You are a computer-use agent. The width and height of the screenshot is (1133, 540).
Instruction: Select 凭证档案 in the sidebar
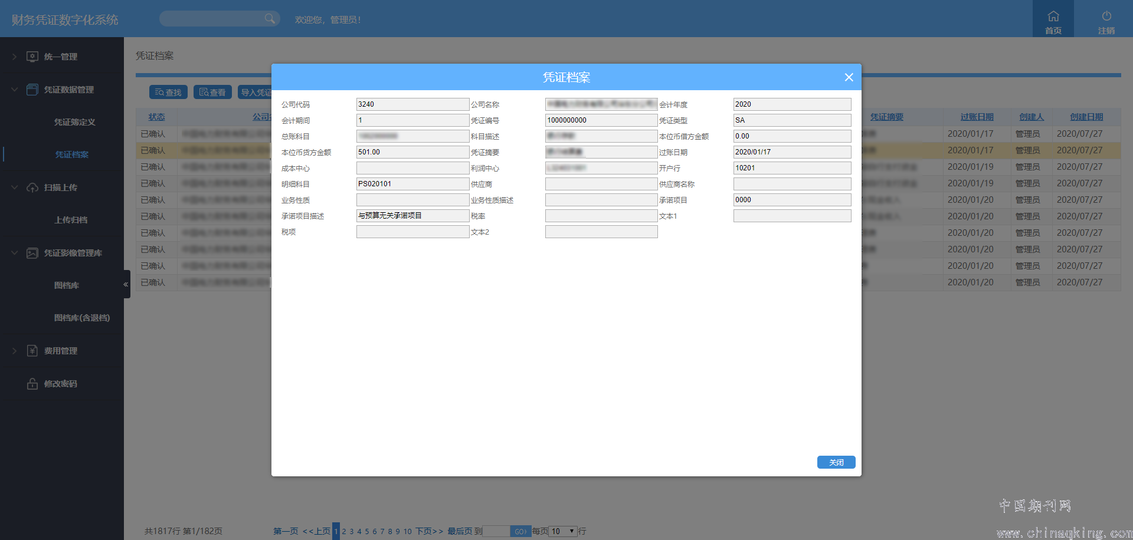(72, 154)
